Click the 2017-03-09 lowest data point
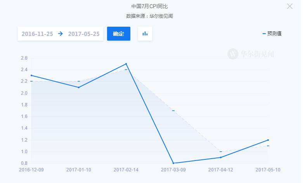 pyautogui.click(x=173, y=163)
